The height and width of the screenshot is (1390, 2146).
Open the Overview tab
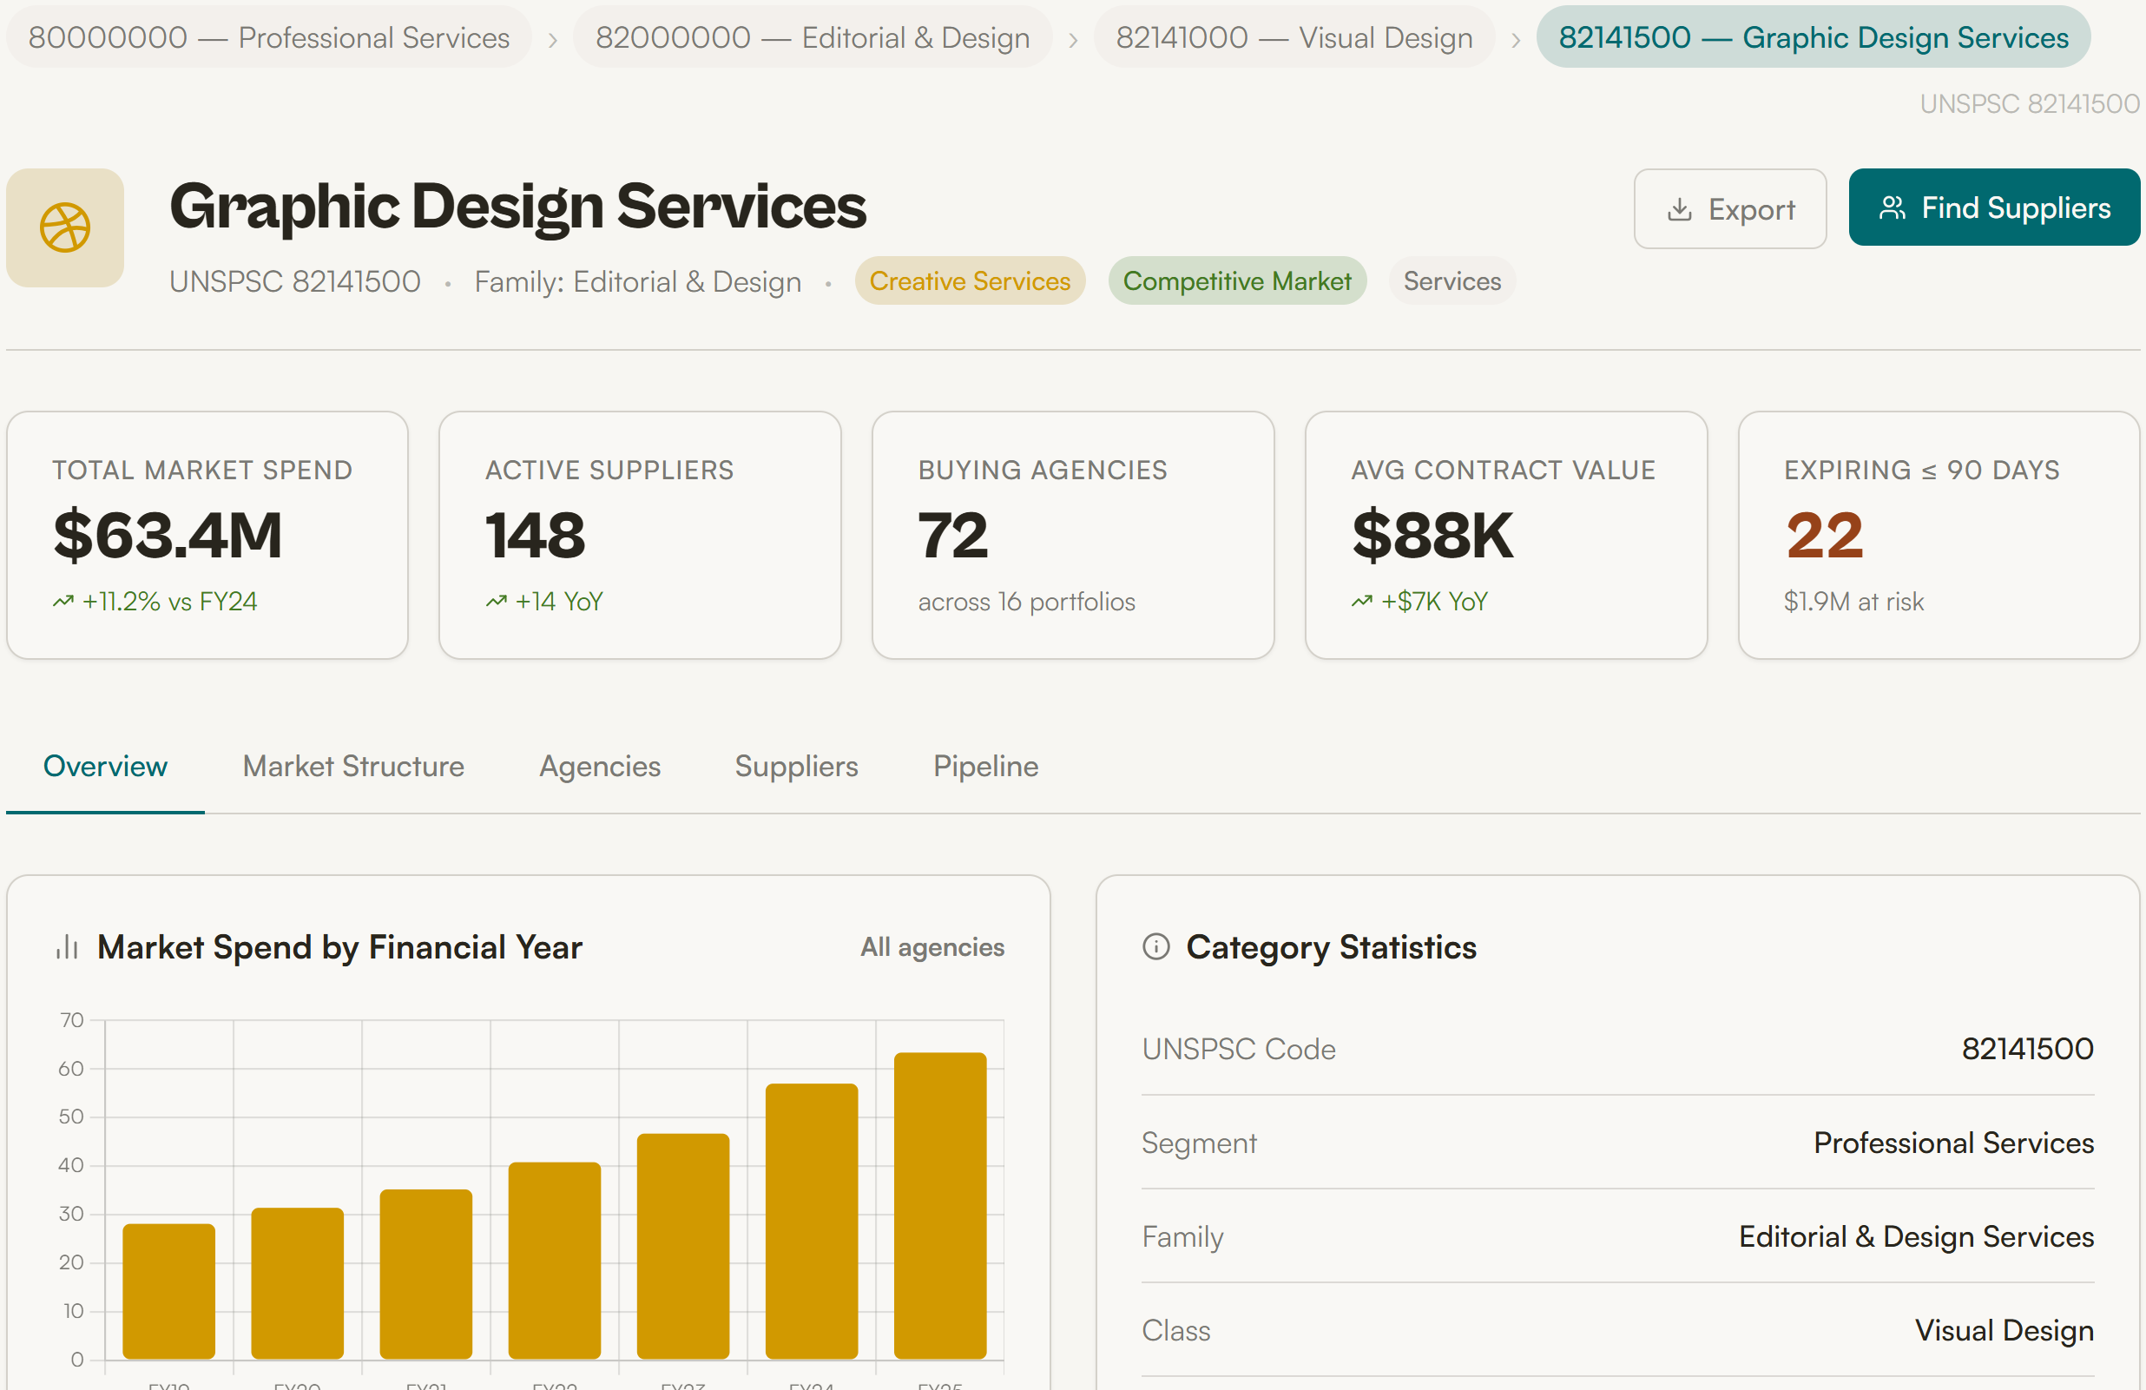tap(106, 766)
